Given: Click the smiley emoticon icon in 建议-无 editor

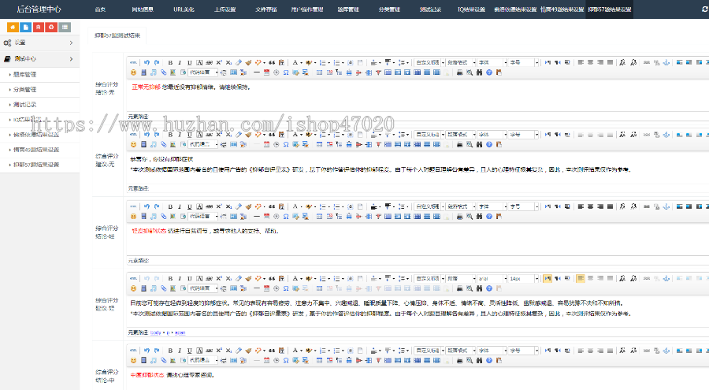Looking at the screenshot, I should click(133, 144).
